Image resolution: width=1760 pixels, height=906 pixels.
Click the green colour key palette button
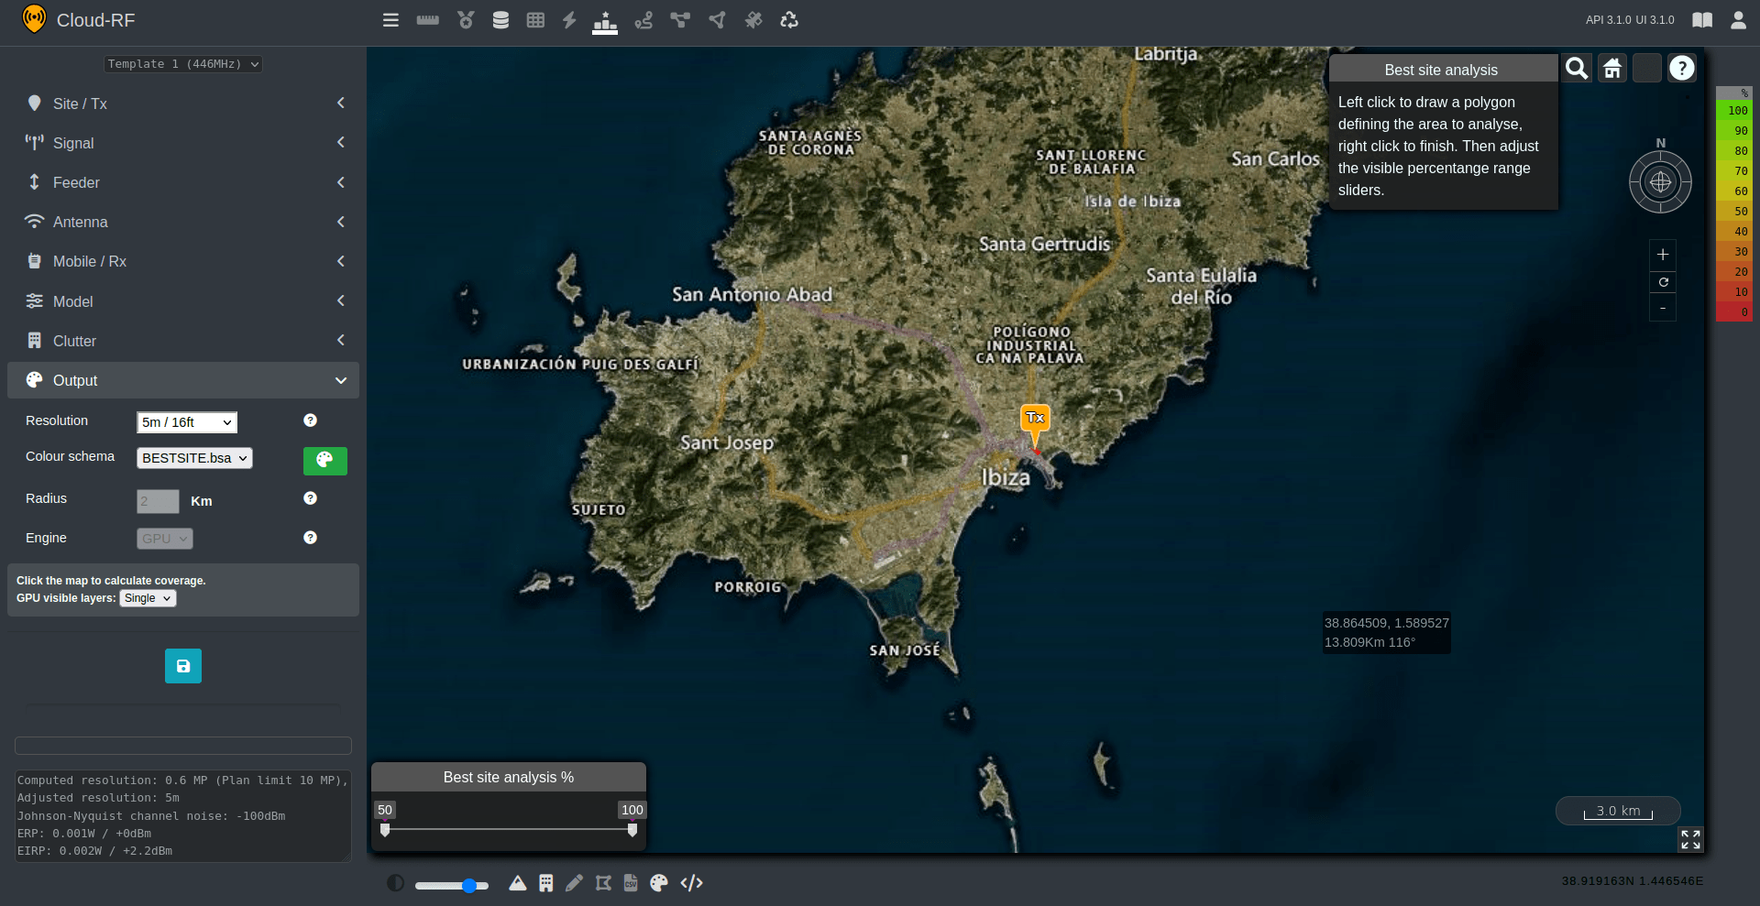(324, 461)
